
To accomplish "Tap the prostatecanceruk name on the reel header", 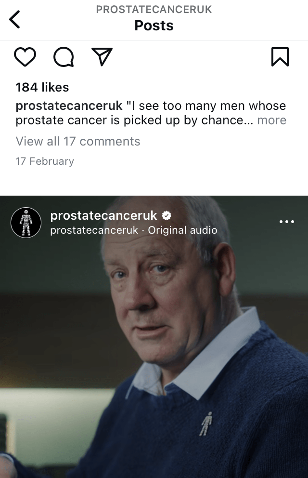I will [104, 215].
